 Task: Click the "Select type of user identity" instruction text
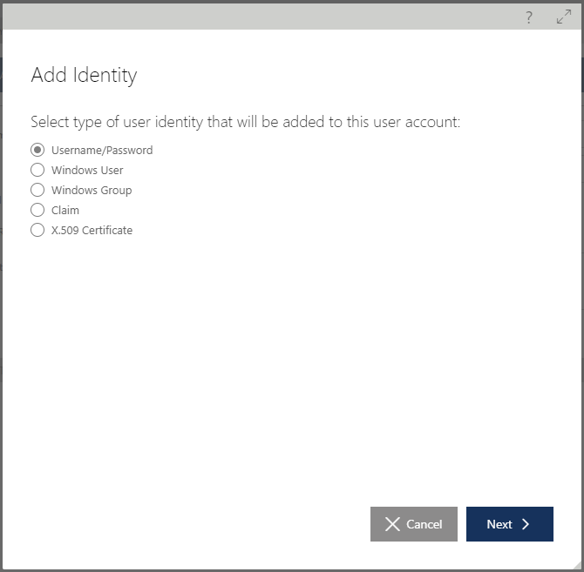[x=246, y=122]
